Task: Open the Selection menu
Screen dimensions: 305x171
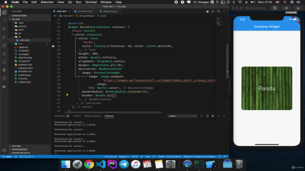Action: pyautogui.click(x=47, y=2)
